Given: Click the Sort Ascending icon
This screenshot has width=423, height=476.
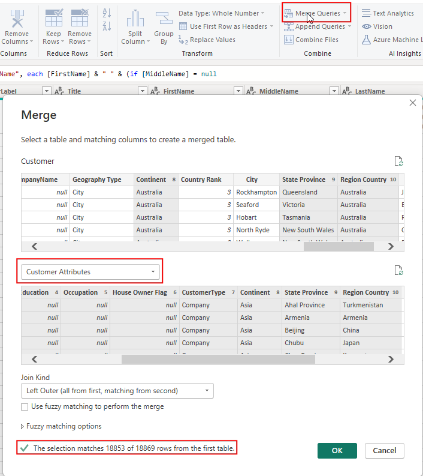Looking at the screenshot, I should pyautogui.click(x=107, y=13).
